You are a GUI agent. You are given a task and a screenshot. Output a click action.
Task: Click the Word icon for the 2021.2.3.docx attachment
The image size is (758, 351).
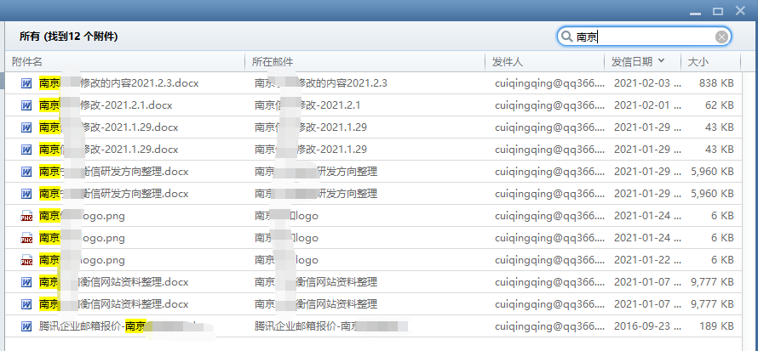27,83
